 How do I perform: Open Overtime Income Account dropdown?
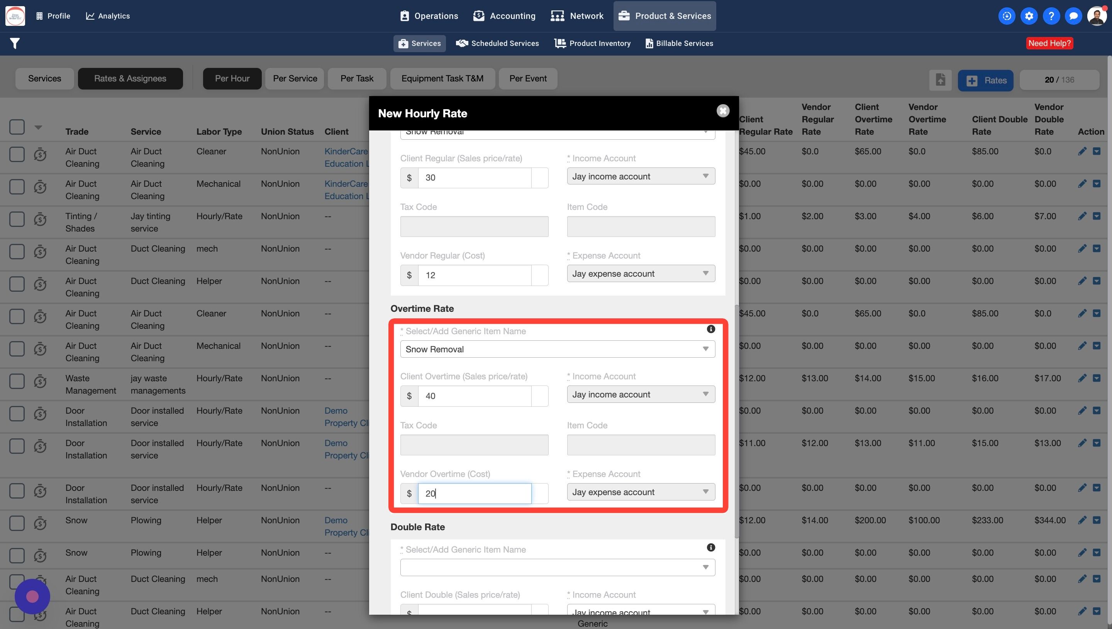pyautogui.click(x=641, y=394)
